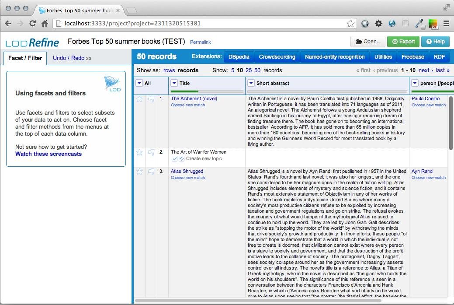
Task: Click double check icon for Create new topic
Action: 181,158
